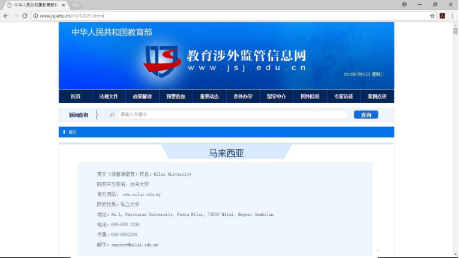The width and height of the screenshot is (459, 258).
Task: Open the 留学中介 navigation item
Action: (277, 97)
